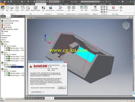Click Sign In
135x102 pixels.
[x=109, y=2]
